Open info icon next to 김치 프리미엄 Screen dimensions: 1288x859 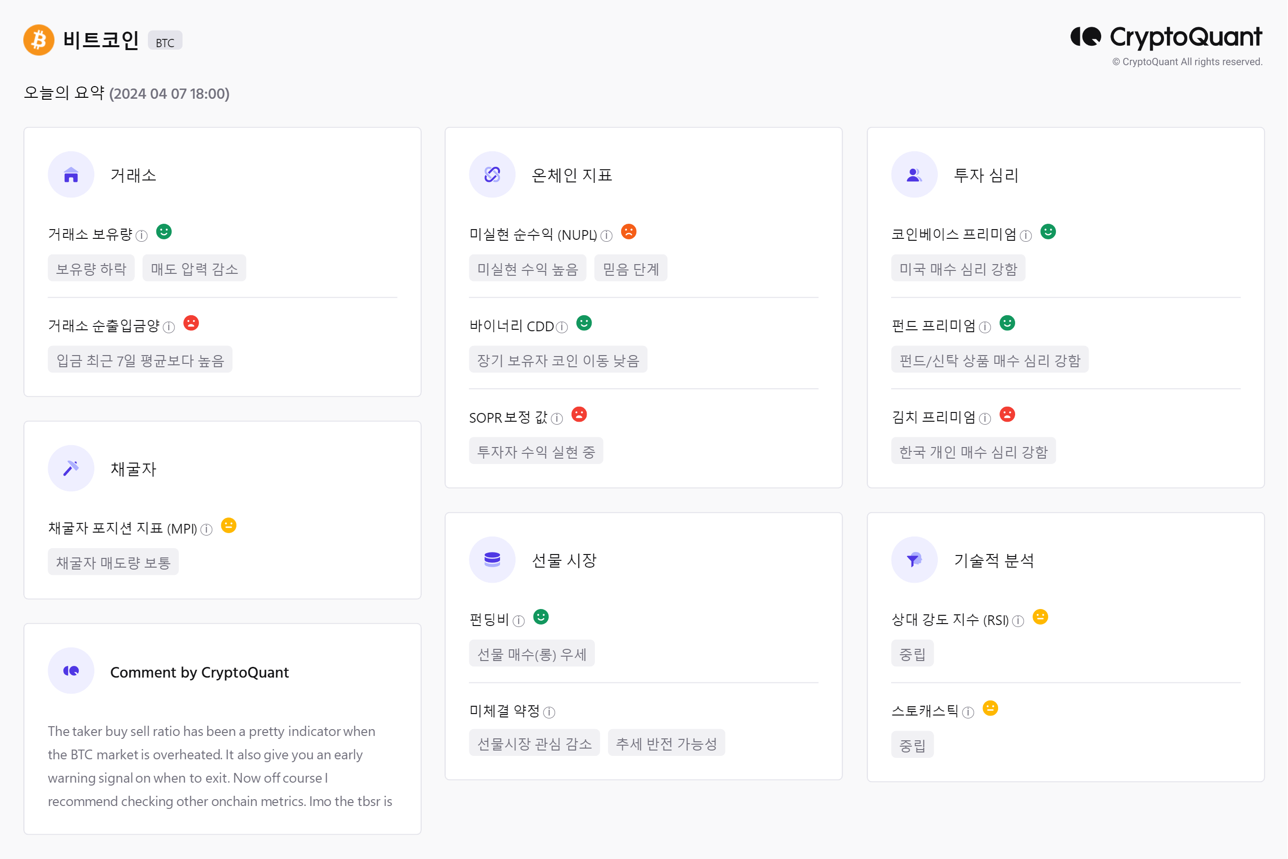(985, 418)
